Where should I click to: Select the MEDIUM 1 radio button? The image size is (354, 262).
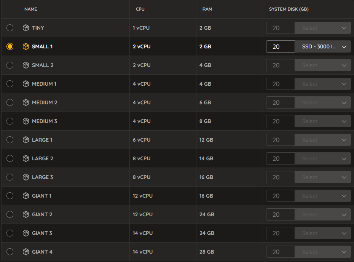click(x=10, y=84)
